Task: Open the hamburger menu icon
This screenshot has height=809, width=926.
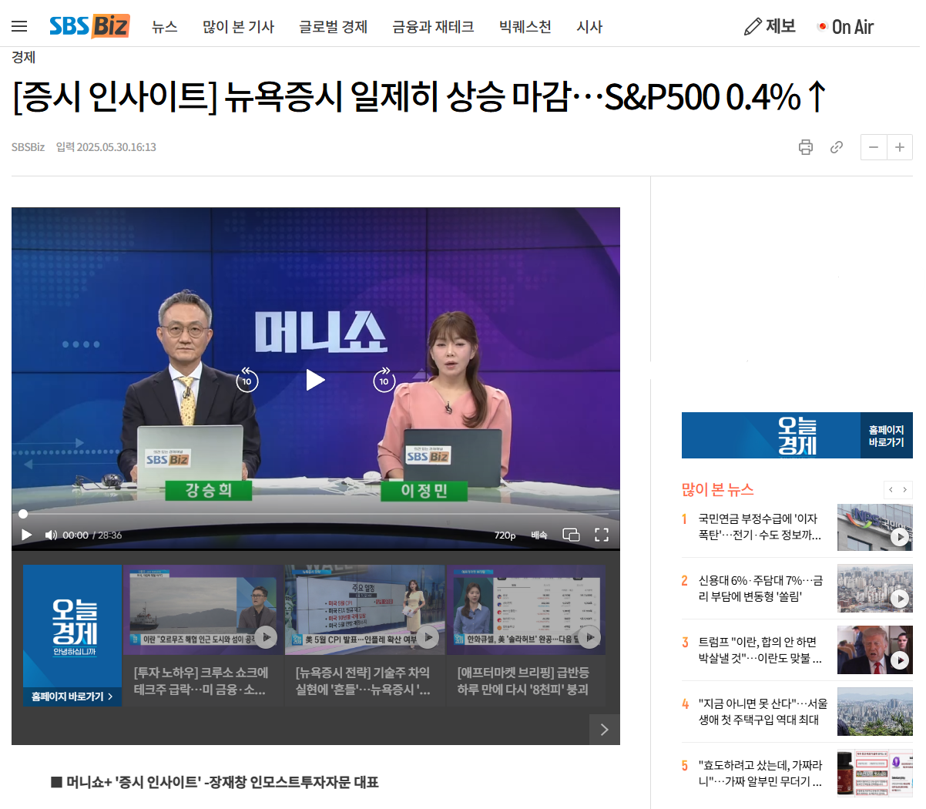Action: (x=19, y=26)
